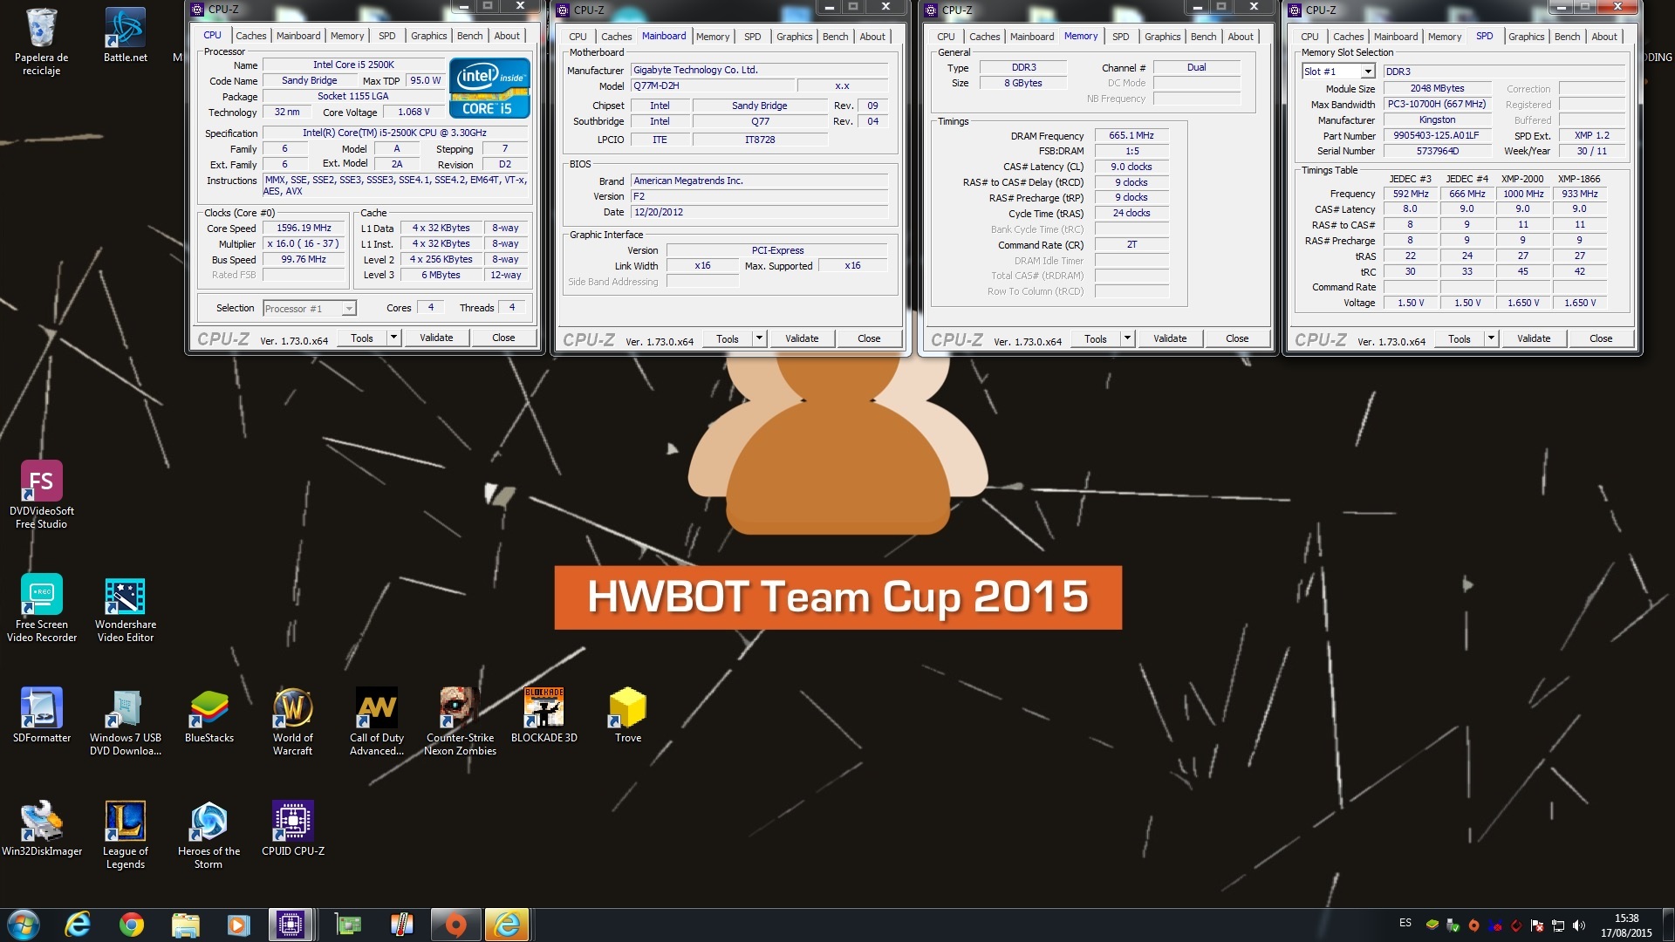Open Heroes of the Storm icon

tap(209, 835)
